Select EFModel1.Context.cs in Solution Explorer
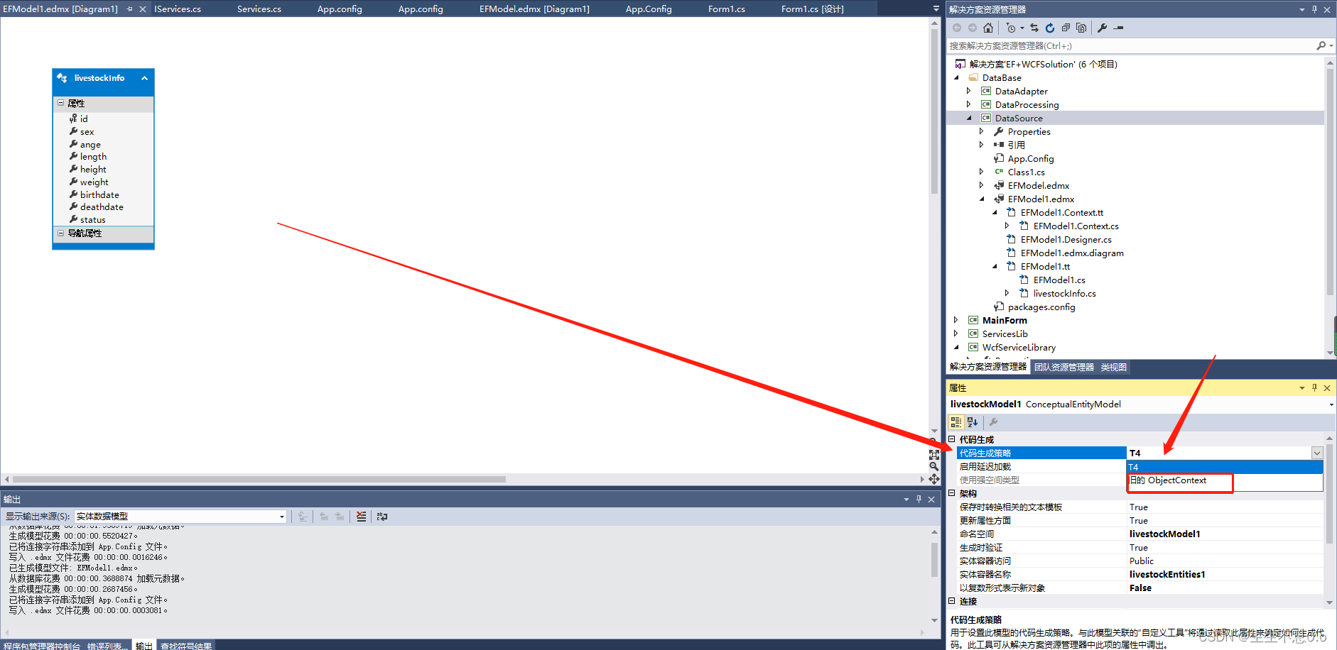 click(x=1076, y=226)
